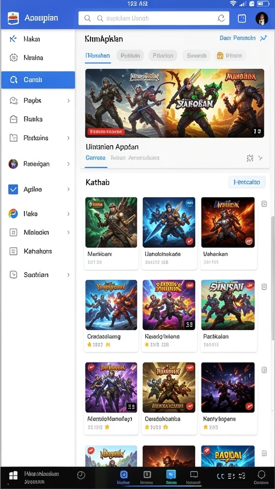
Task: Click the Hentcaino button next to Kathab
Action: tap(247, 182)
